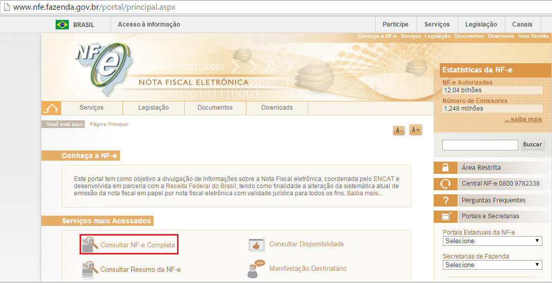Click the Serviços mais Acessados heading
Screen dimensions: 552x283
106,221
